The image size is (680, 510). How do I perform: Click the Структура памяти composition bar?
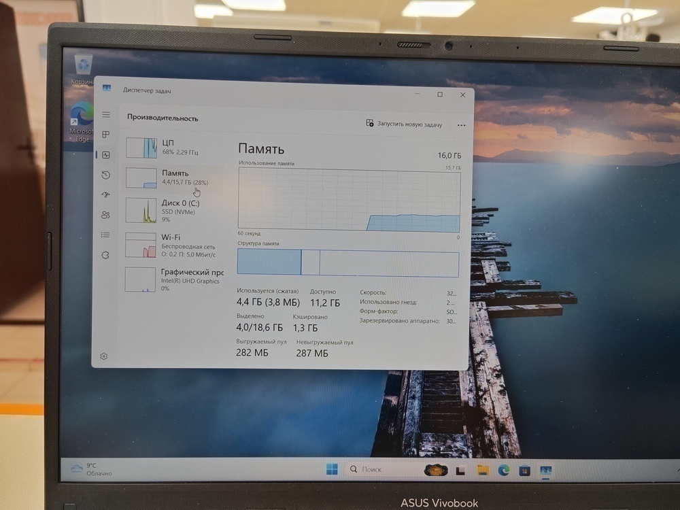347,262
